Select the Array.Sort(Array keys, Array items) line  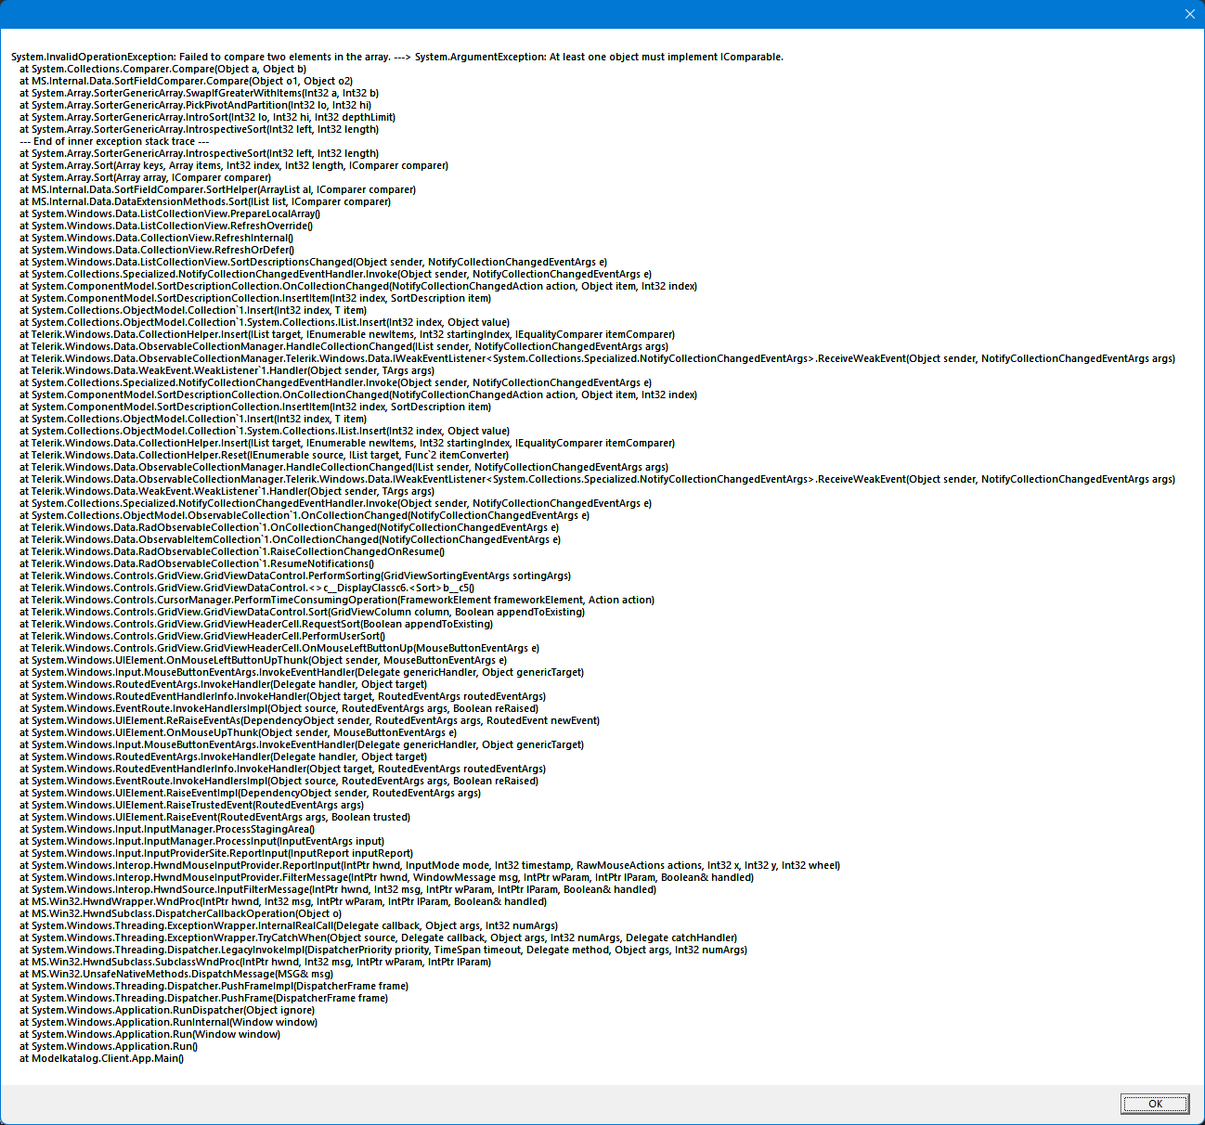point(234,165)
